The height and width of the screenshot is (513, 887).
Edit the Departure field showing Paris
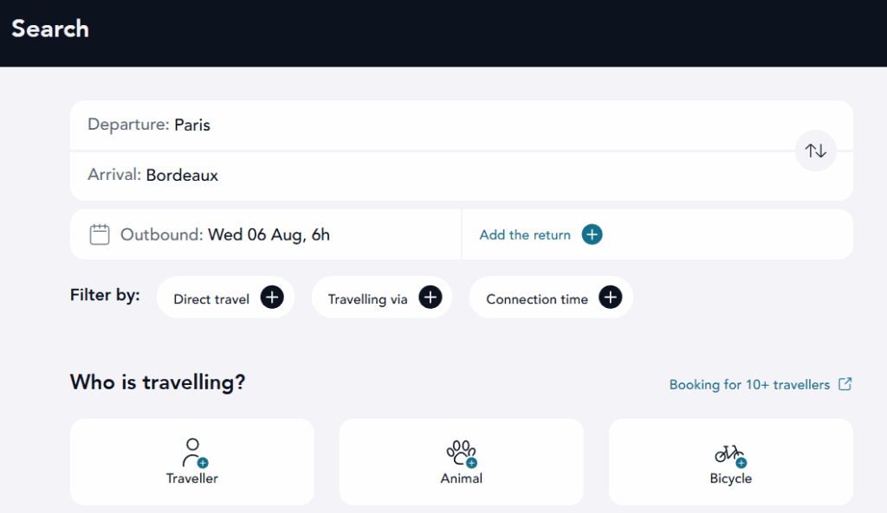(433, 125)
